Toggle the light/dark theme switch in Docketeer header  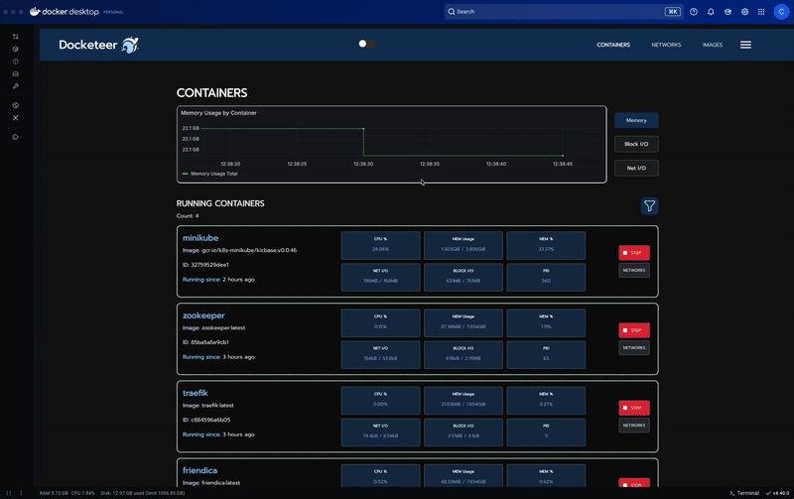(366, 44)
